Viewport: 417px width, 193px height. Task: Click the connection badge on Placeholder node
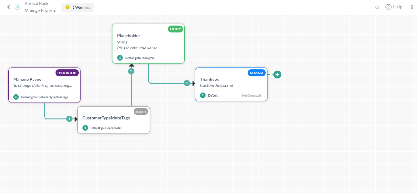pyautogui.click(x=120, y=58)
